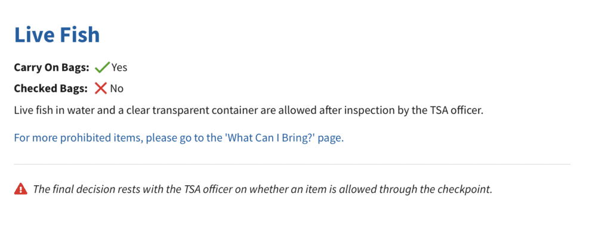The image size is (611, 231).
Task: Select the Live Fish heading
Action: pos(57,35)
